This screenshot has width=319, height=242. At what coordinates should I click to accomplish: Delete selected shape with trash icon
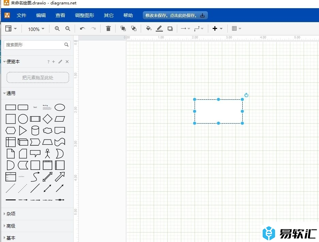click(x=108, y=29)
